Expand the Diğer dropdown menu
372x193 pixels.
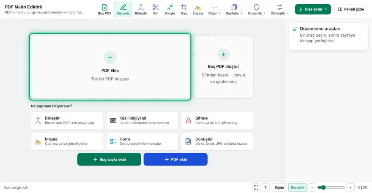coord(214,9)
